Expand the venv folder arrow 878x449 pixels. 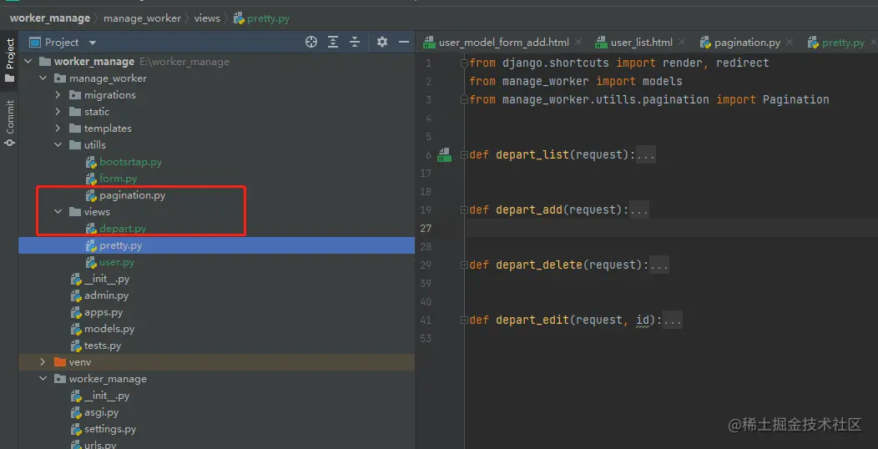tap(43, 362)
